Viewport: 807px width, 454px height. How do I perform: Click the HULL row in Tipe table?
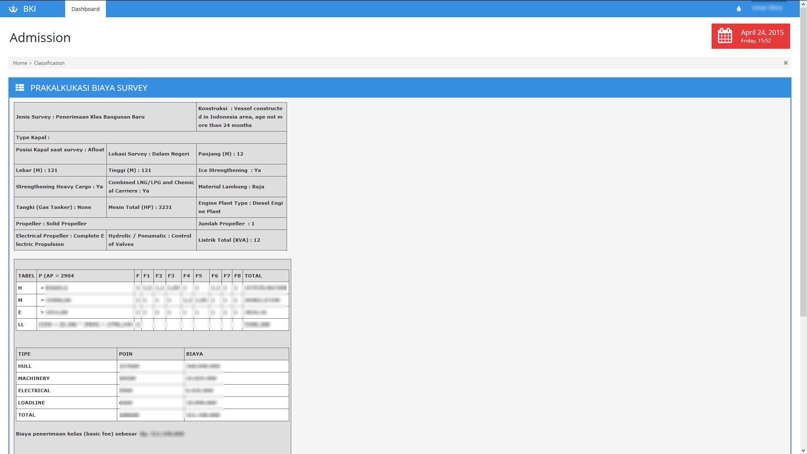coord(25,366)
